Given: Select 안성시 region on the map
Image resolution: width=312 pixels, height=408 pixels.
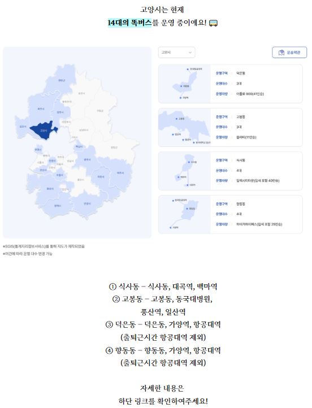Looking at the screenshot, I should 87,203.
